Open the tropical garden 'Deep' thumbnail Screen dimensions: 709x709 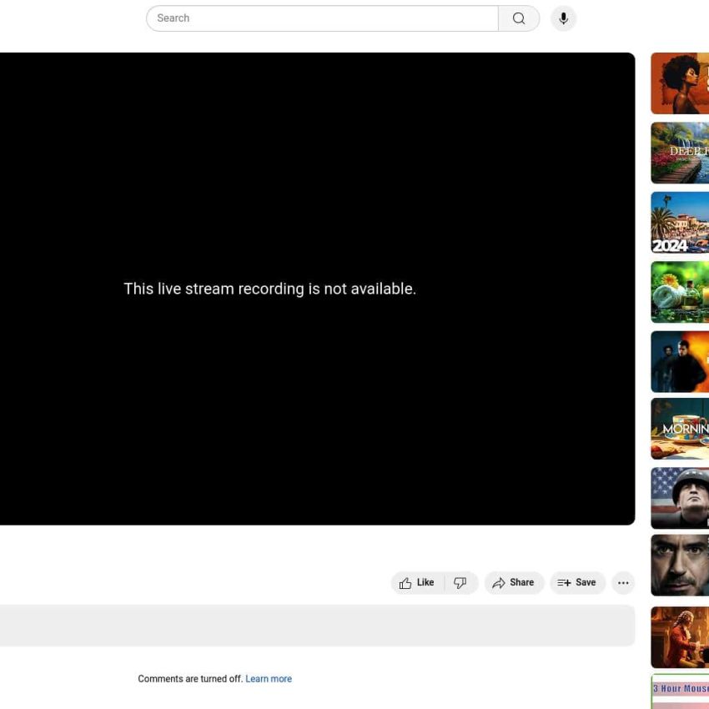click(x=680, y=153)
